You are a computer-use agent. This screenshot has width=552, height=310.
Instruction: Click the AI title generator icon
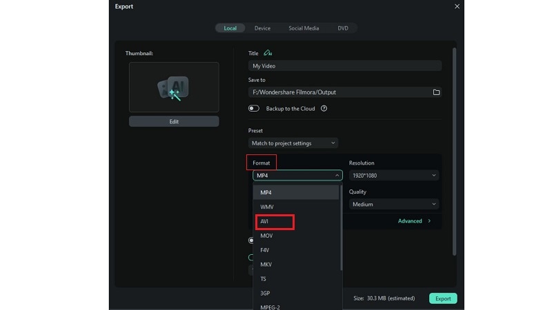[268, 53]
